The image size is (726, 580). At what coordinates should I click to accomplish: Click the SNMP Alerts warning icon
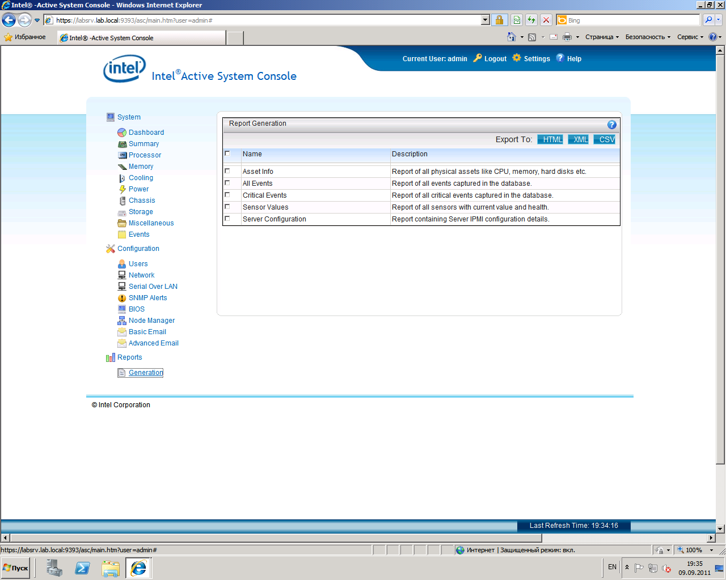pos(122,298)
